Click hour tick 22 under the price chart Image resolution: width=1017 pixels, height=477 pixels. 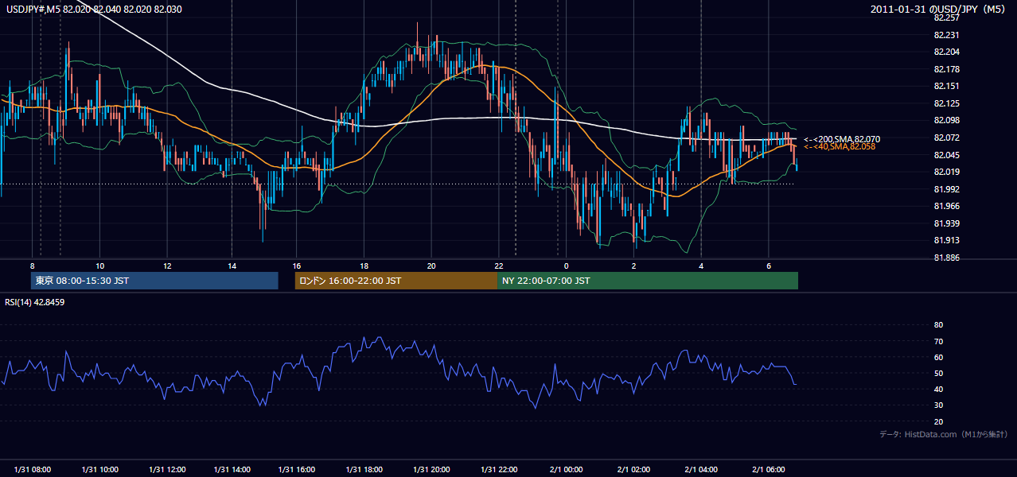[498, 266]
